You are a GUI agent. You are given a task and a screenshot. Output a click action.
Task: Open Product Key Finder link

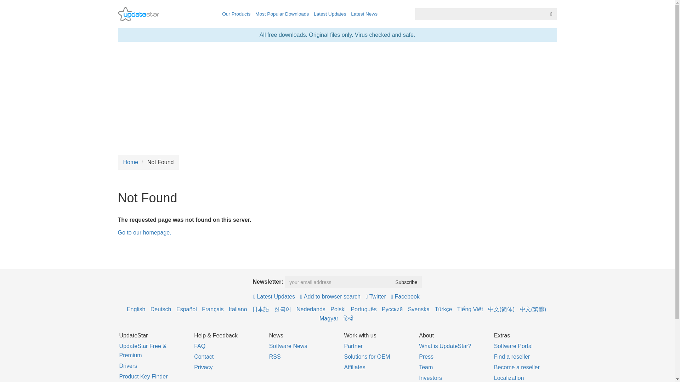tap(143, 377)
